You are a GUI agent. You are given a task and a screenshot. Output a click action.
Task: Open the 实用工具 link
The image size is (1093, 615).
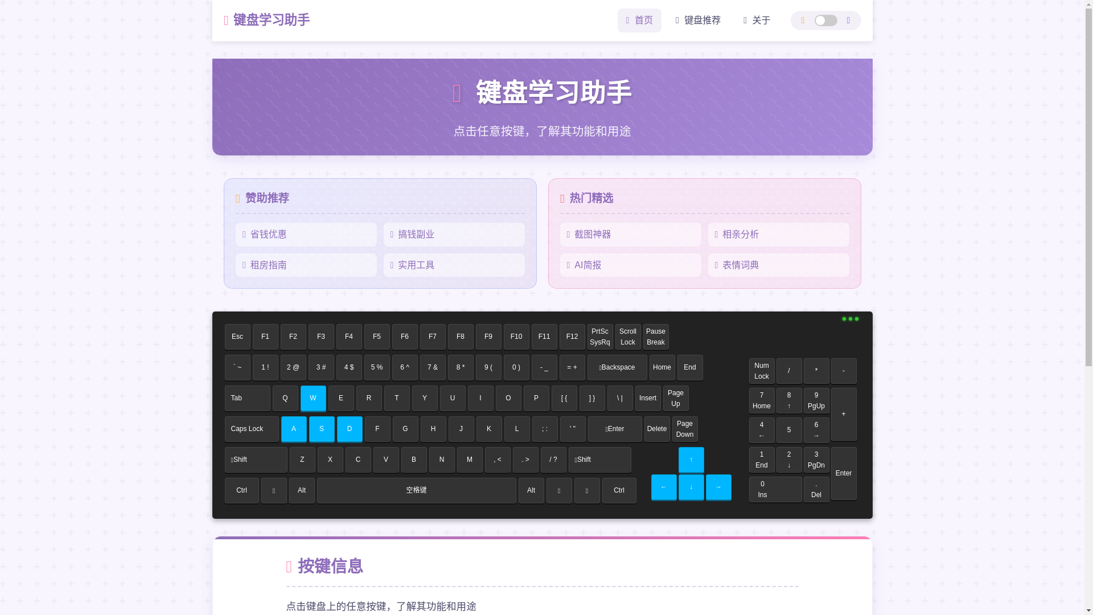(x=454, y=265)
